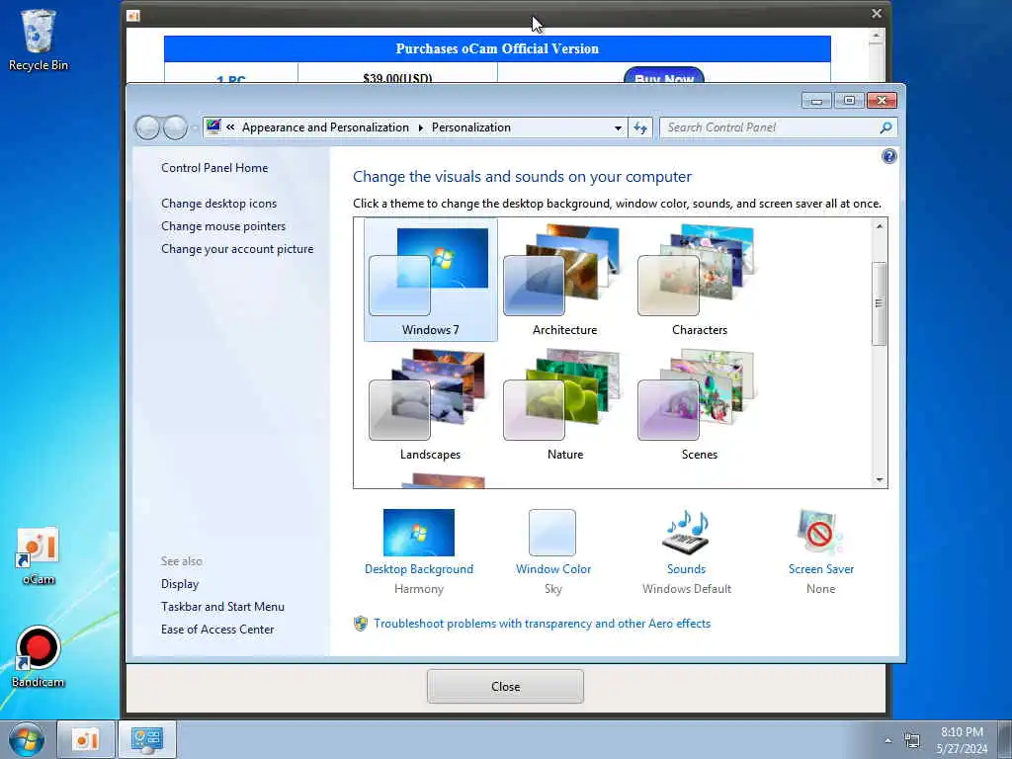
Task: Click the Back navigation button
Action: click(148, 127)
